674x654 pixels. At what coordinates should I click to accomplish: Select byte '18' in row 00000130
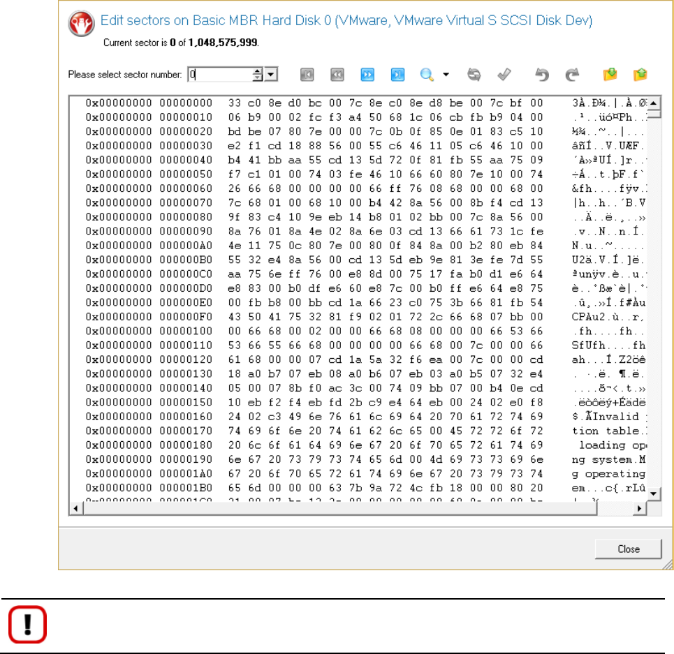pyautogui.click(x=234, y=373)
